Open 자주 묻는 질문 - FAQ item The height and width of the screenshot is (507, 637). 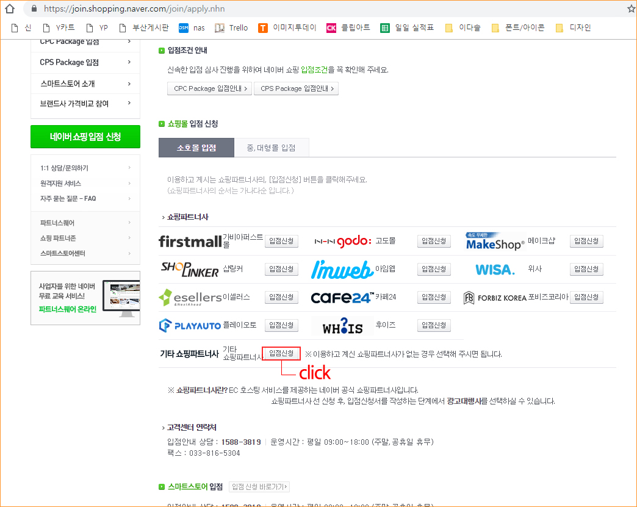click(85, 199)
